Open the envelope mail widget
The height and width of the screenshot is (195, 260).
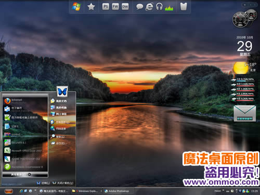click(x=245, y=113)
